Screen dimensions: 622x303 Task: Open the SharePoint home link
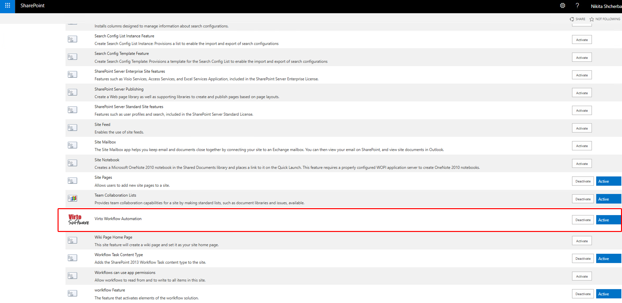[x=32, y=6]
